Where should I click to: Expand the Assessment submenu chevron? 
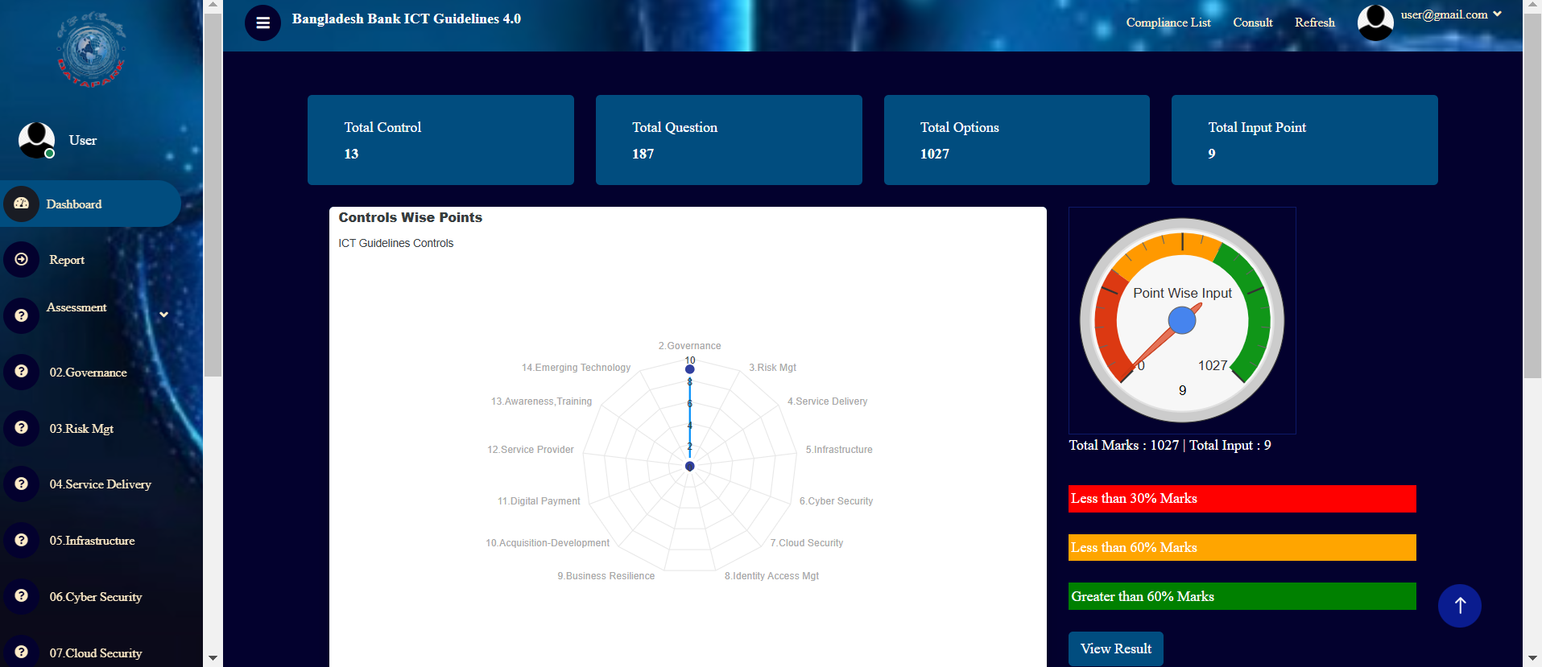pyautogui.click(x=163, y=315)
